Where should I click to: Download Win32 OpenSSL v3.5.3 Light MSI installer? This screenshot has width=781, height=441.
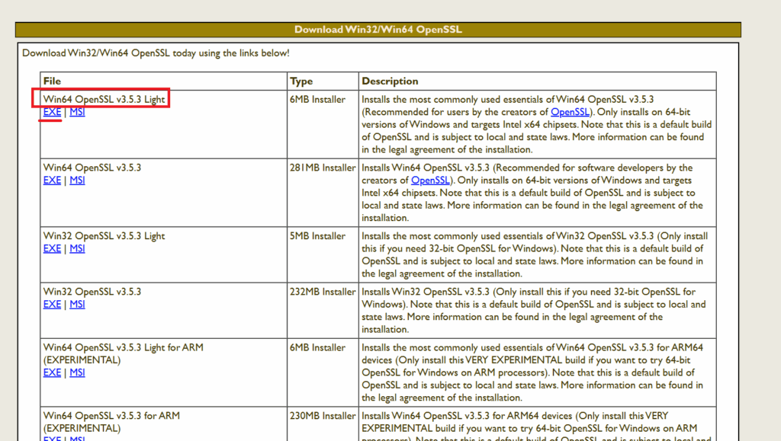[x=77, y=248]
